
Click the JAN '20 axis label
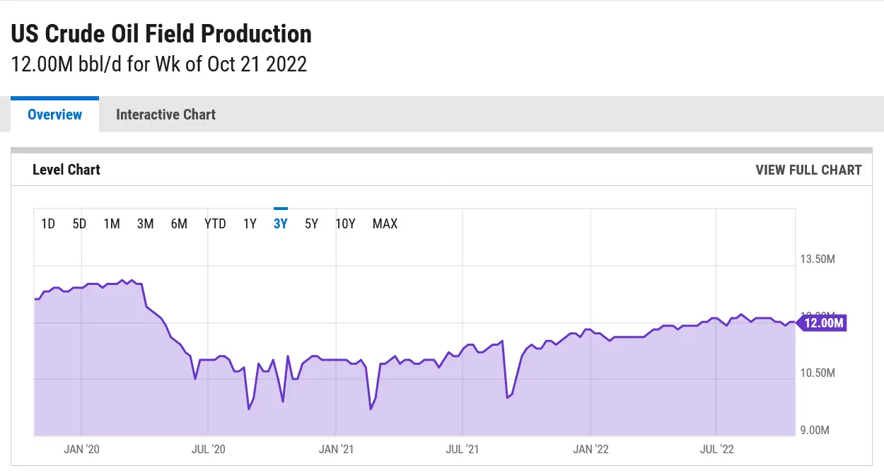pos(82,449)
